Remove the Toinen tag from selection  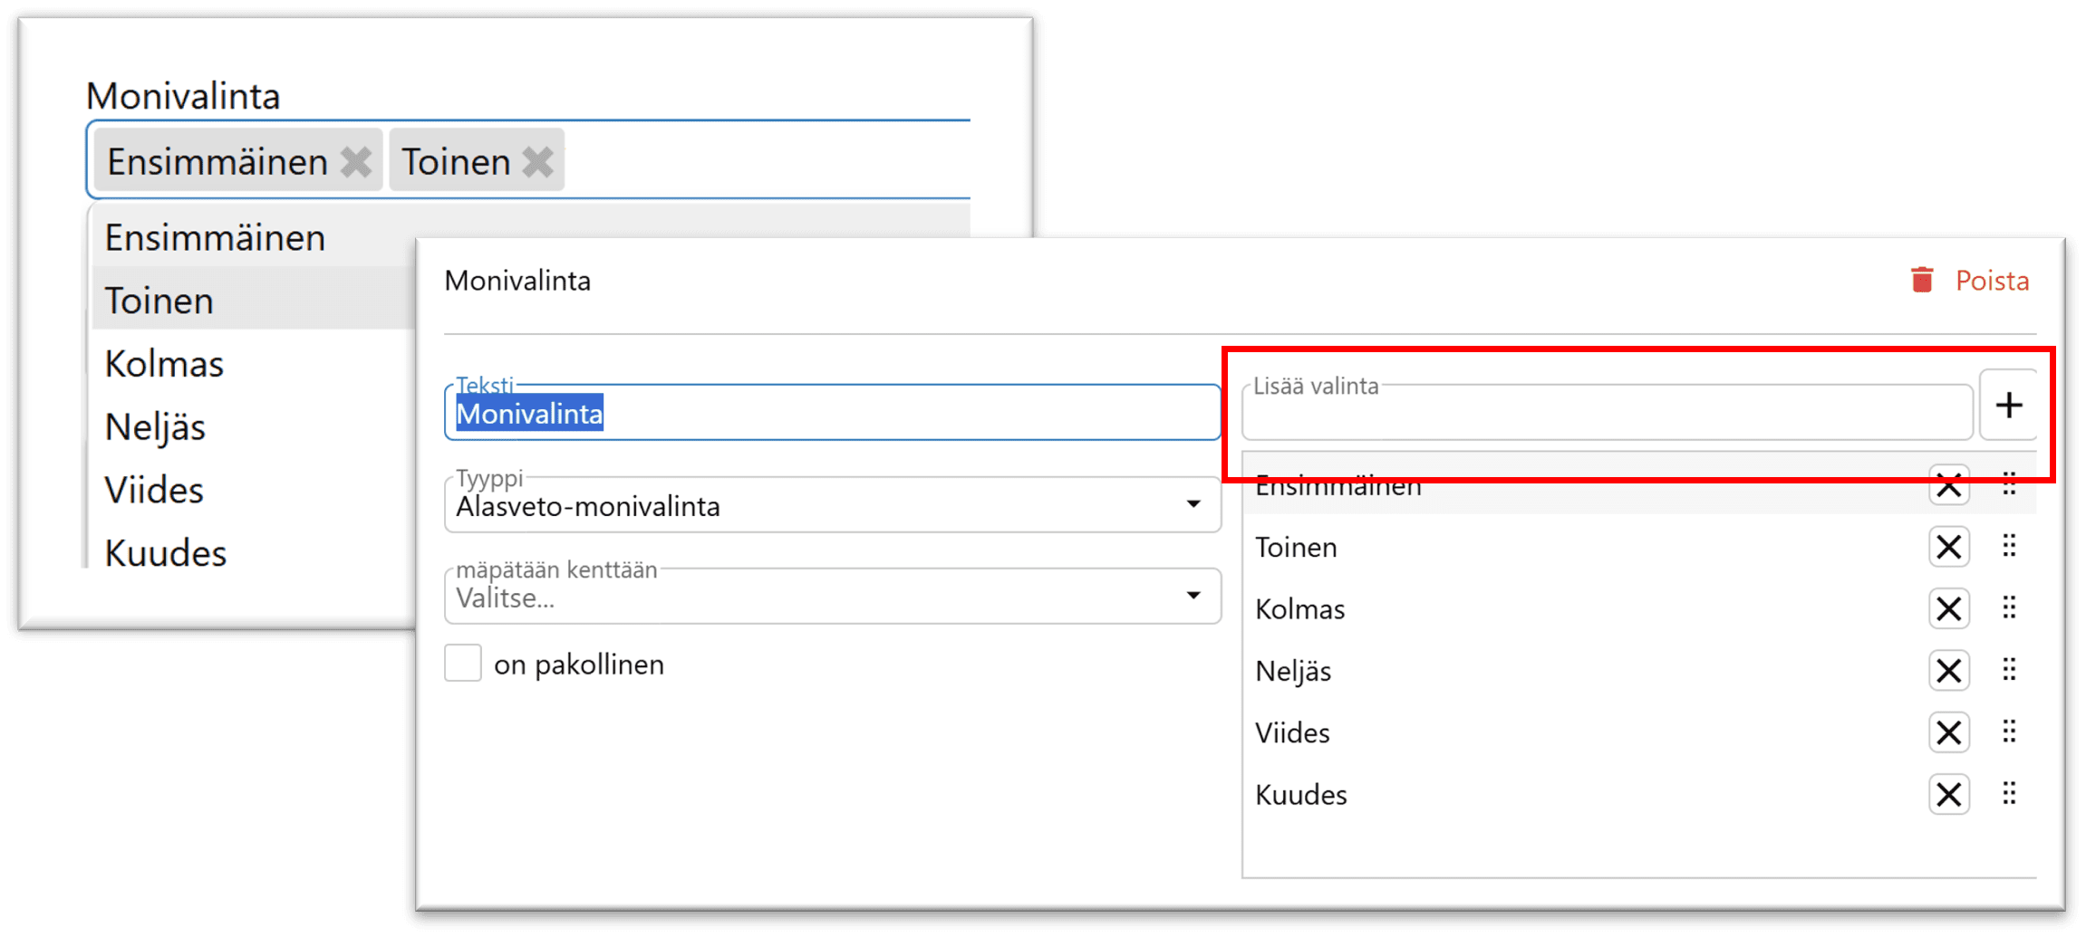537,162
